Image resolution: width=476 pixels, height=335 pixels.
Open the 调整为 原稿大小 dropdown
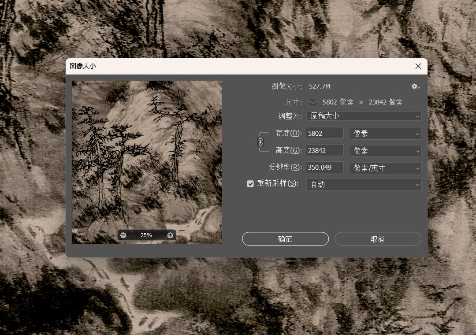click(x=364, y=116)
